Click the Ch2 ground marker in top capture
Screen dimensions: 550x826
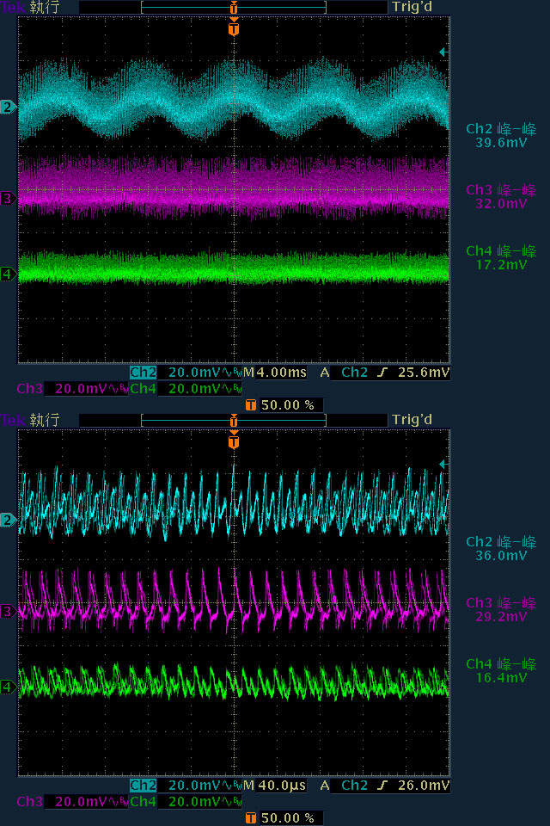(x=8, y=107)
